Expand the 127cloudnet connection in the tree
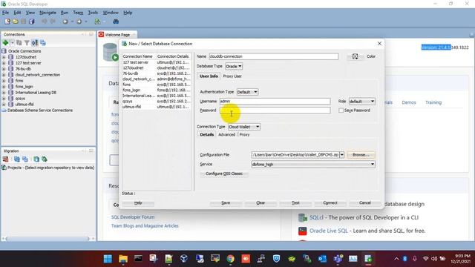The width and height of the screenshot is (475, 267). pos(4,57)
